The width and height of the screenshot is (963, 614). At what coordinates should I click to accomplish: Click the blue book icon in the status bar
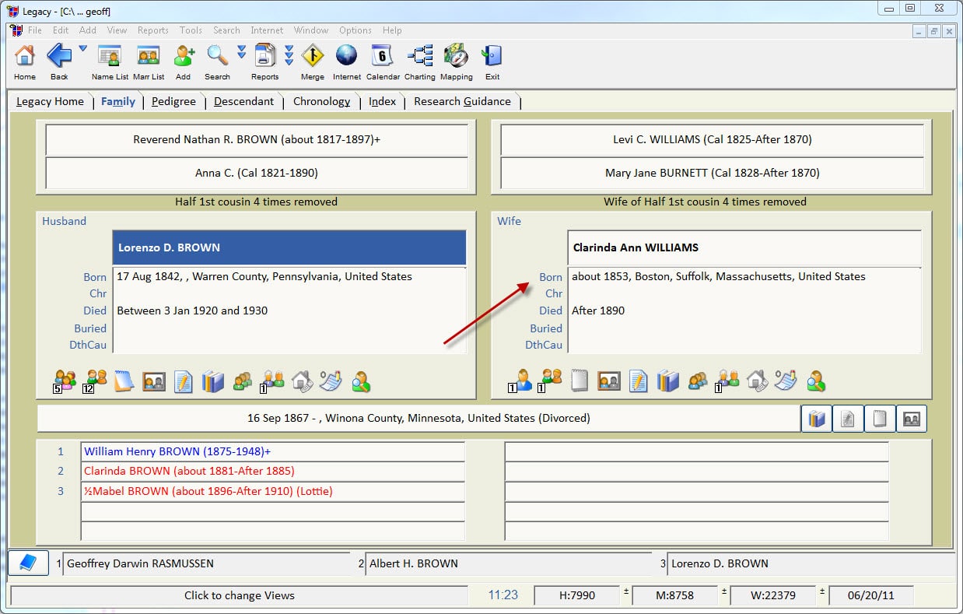coord(28,563)
